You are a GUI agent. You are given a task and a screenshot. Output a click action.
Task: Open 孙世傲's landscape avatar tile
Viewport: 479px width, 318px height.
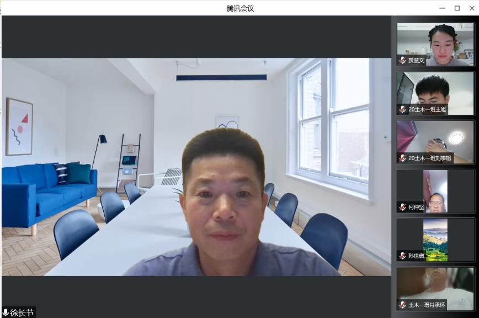pos(435,239)
